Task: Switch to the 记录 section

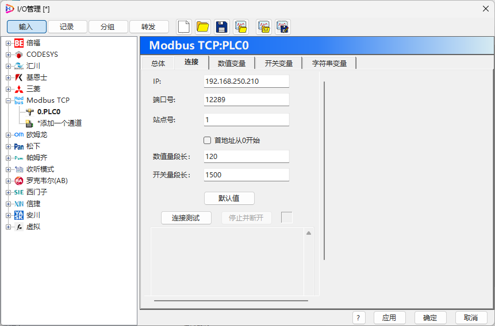Action: tap(67, 27)
